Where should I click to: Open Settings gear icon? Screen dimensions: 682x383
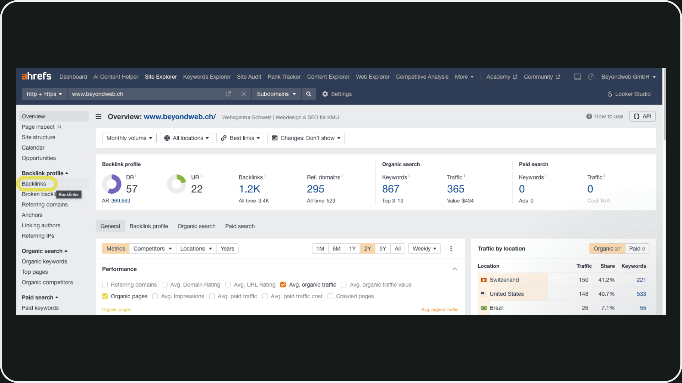325,94
